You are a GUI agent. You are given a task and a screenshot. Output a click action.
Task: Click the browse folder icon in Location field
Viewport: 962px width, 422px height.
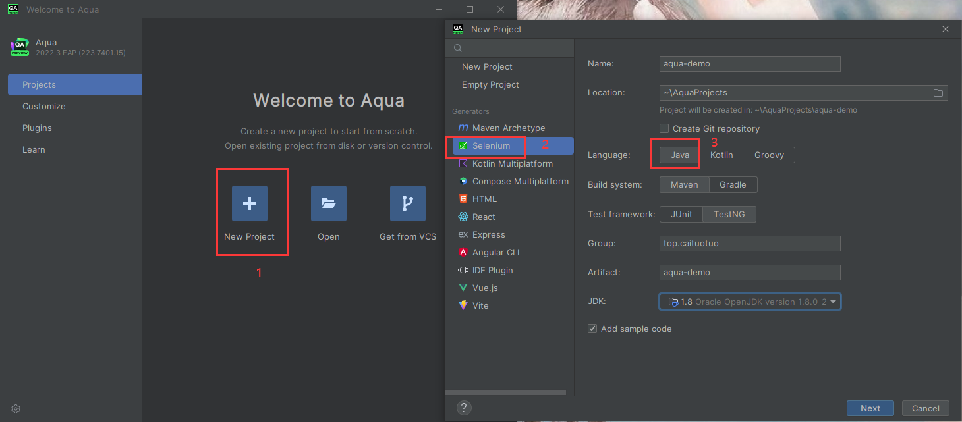point(938,93)
